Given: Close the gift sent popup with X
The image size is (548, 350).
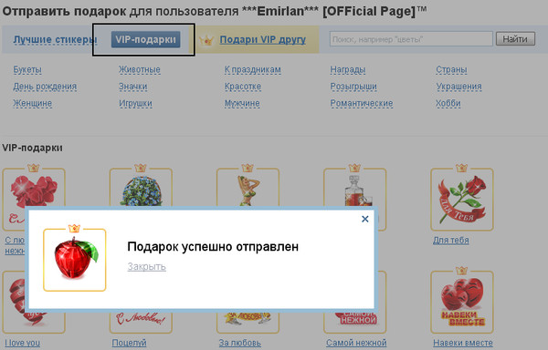Looking at the screenshot, I should pyautogui.click(x=364, y=219).
